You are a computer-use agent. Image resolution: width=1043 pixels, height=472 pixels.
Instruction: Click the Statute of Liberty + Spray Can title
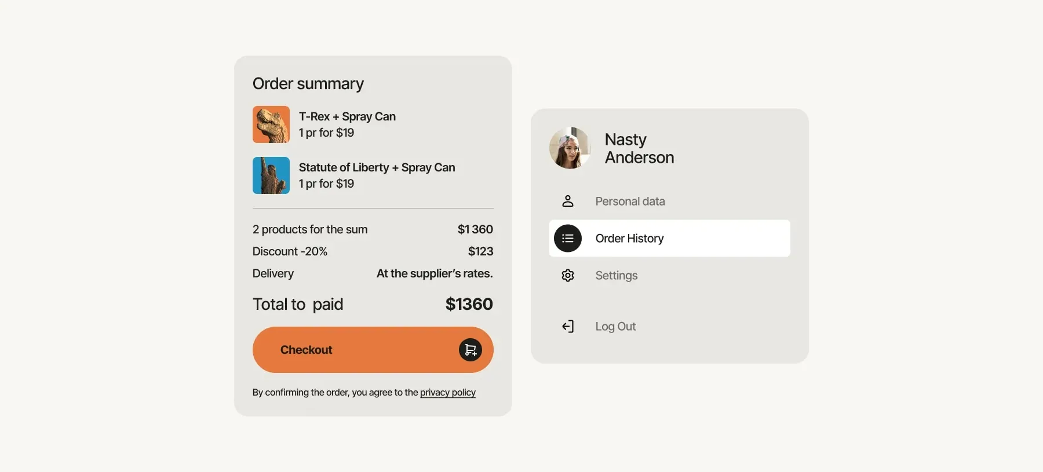[x=377, y=167]
